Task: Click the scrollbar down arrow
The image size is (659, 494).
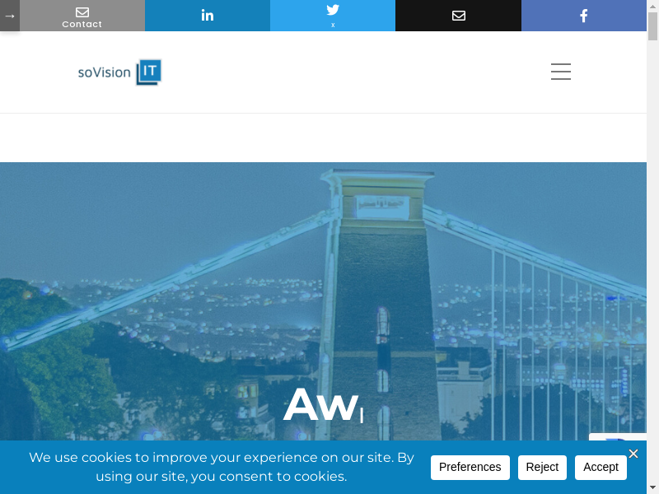Action: point(652,489)
